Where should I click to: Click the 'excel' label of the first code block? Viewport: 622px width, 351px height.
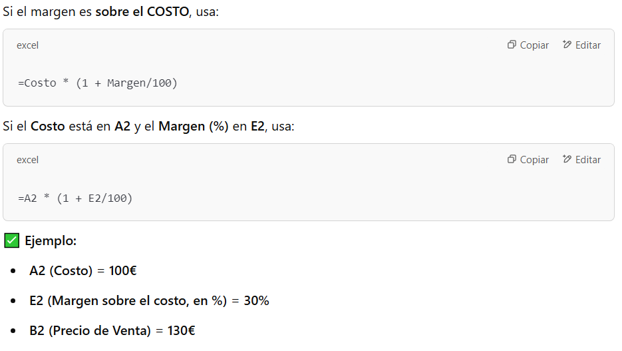pyautogui.click(x=28, y=45)
